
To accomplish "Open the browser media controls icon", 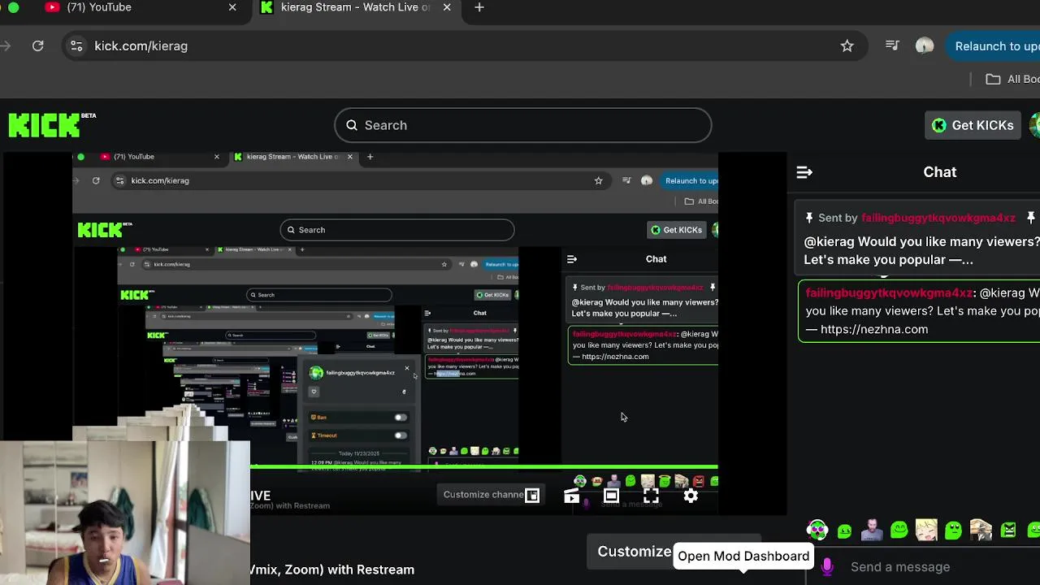I will pos(892,46).
